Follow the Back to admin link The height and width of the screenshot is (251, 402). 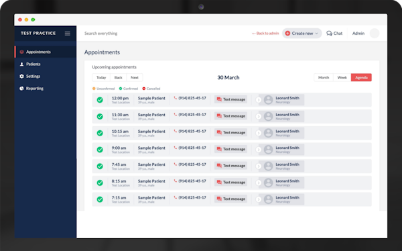pos(265,34)
